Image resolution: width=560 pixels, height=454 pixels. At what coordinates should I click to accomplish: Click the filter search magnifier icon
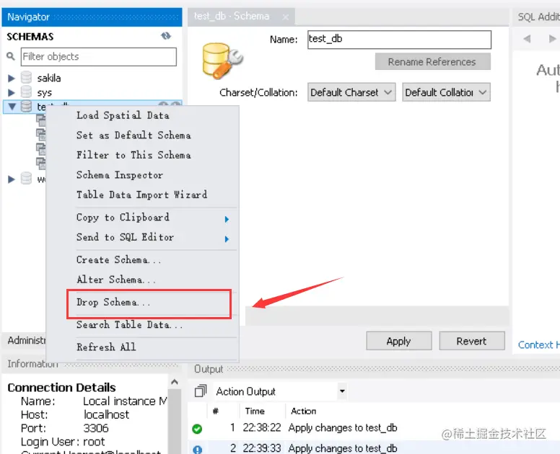point(11,56)
